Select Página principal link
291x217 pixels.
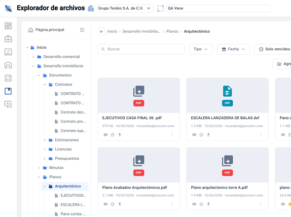(x=50, y=30)
